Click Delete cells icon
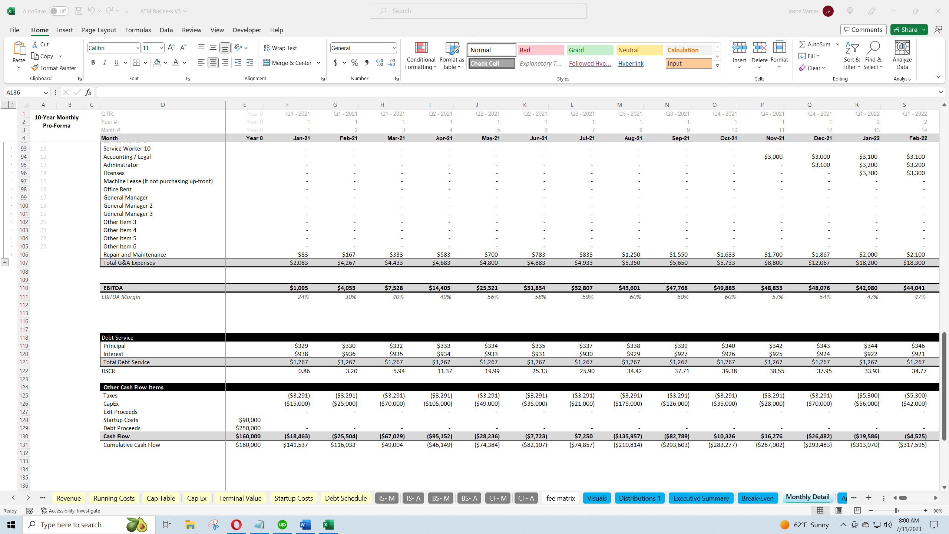Image resolution: width=949 pixels, height=534 pixels. (x=759, y=48)
